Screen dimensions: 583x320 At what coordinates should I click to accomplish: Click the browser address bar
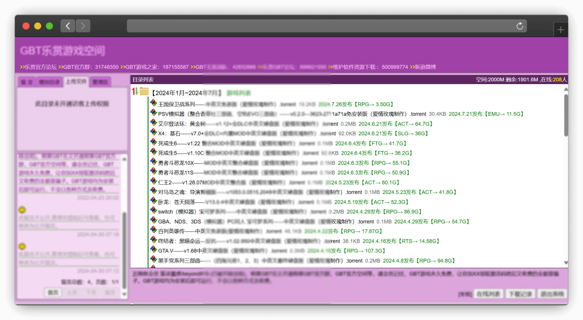pyautogui.click(x=322, y=26)
